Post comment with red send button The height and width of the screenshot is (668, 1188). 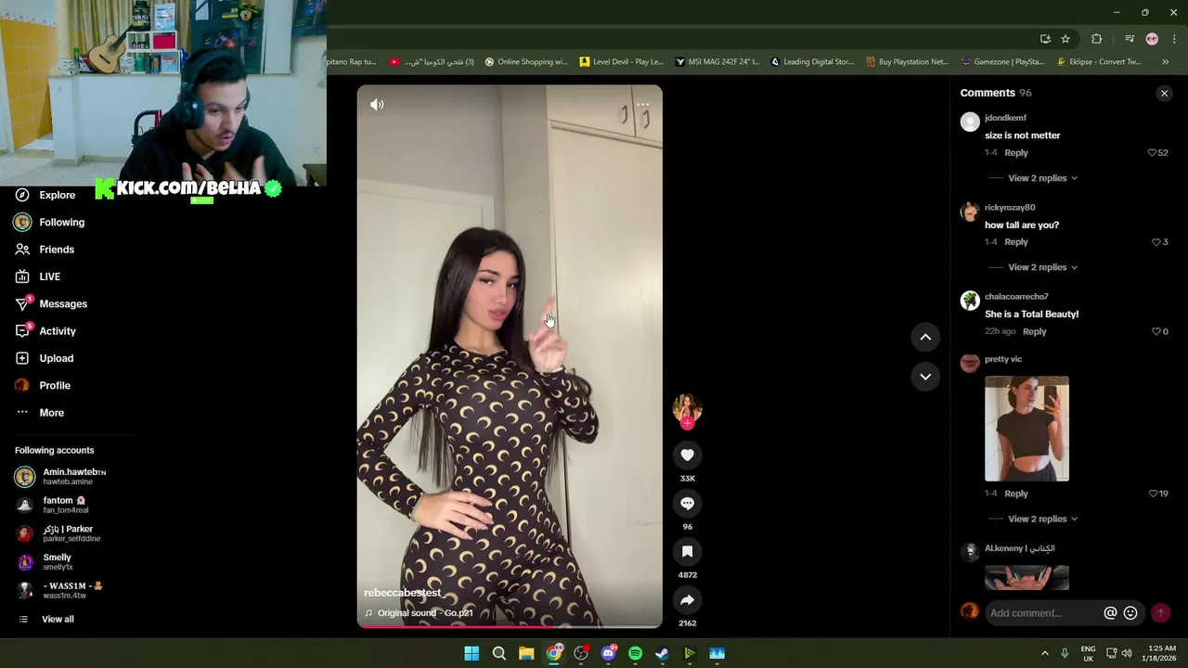1160,612
